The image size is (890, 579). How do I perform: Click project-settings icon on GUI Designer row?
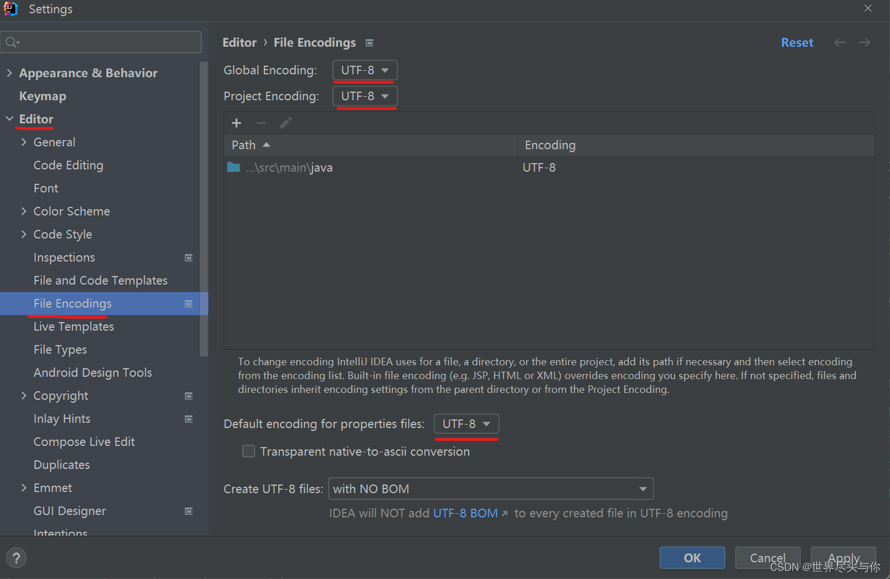188,511
